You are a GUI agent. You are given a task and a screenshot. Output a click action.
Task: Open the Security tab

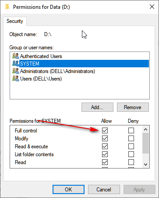[x=15, y=21]
